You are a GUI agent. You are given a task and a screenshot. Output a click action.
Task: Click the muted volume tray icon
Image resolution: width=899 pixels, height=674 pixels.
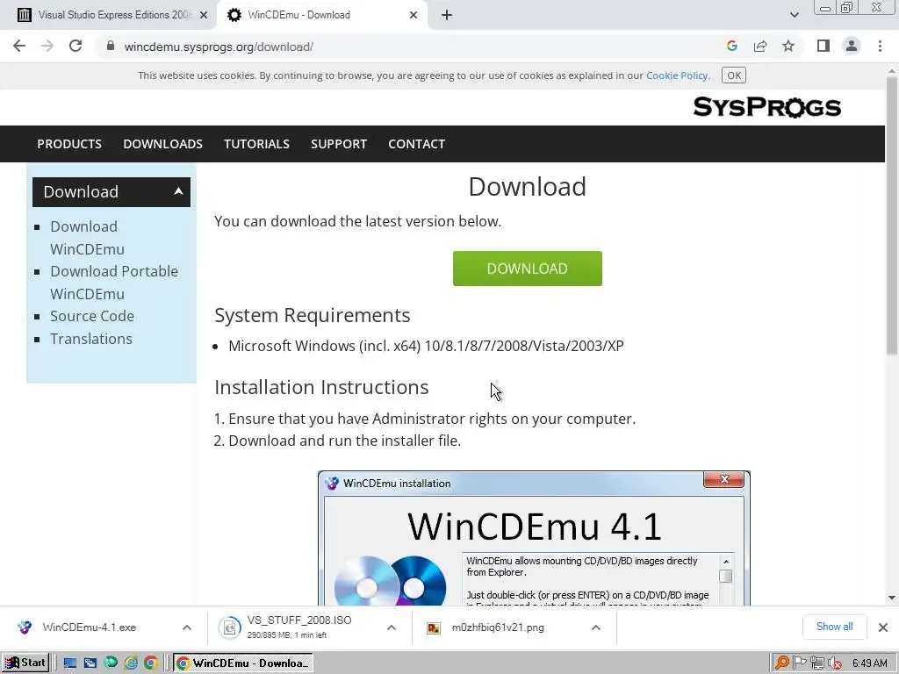tap(835, 663)
